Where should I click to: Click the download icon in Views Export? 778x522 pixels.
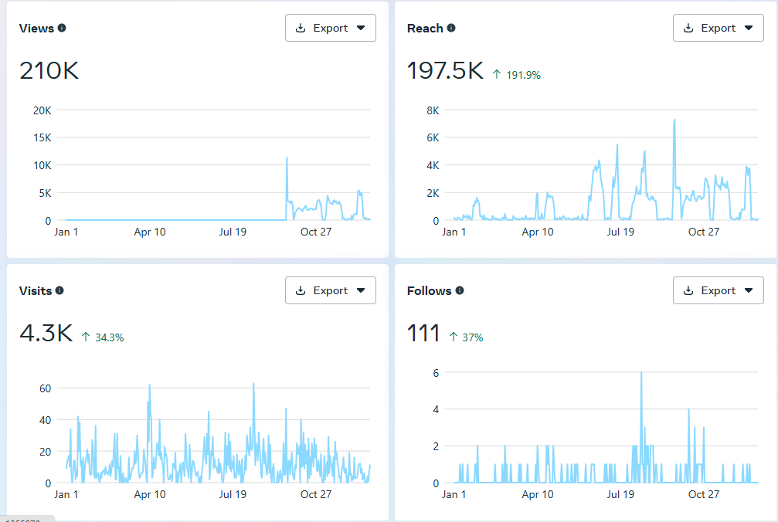tap(301, 29)
